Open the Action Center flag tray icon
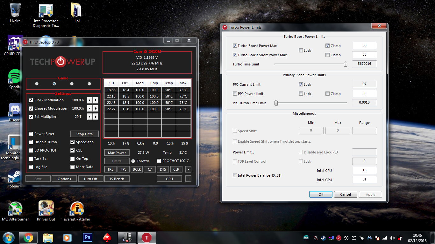435x244 pixels. point(377,238)
